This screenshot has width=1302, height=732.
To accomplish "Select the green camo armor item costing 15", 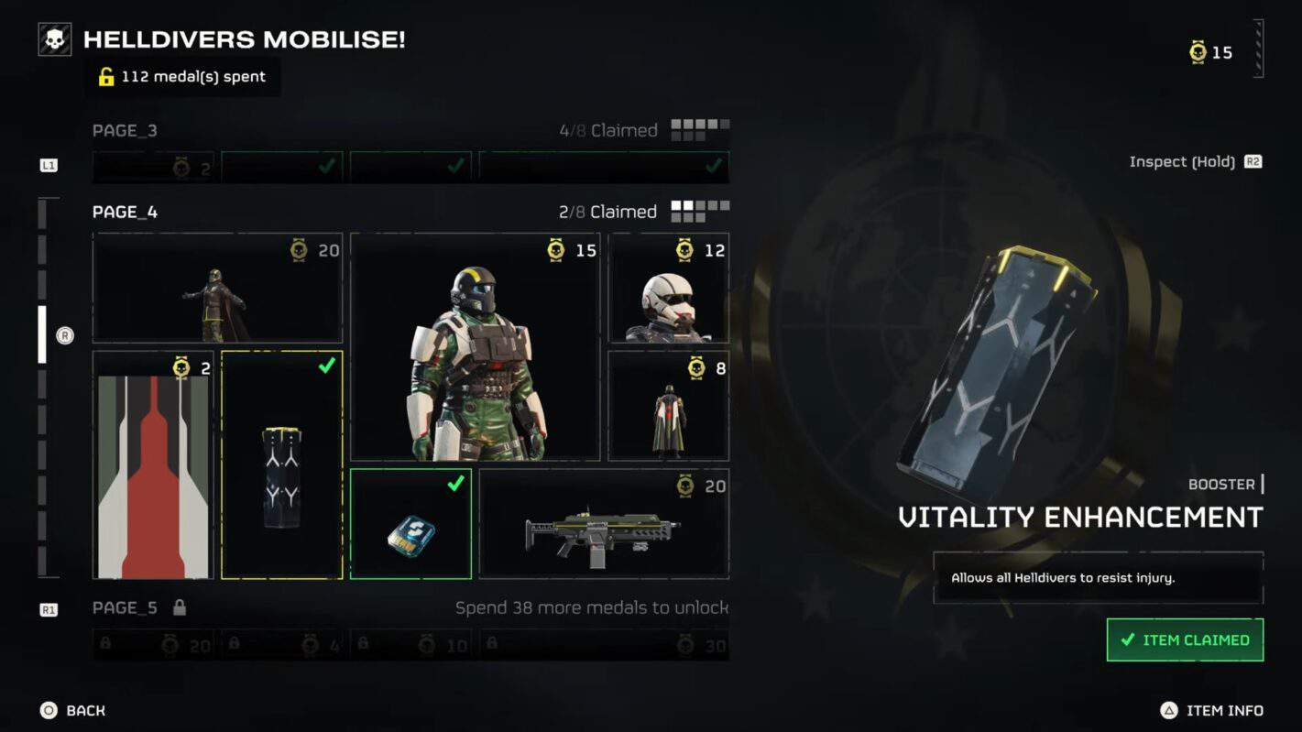I will (476, 346).
